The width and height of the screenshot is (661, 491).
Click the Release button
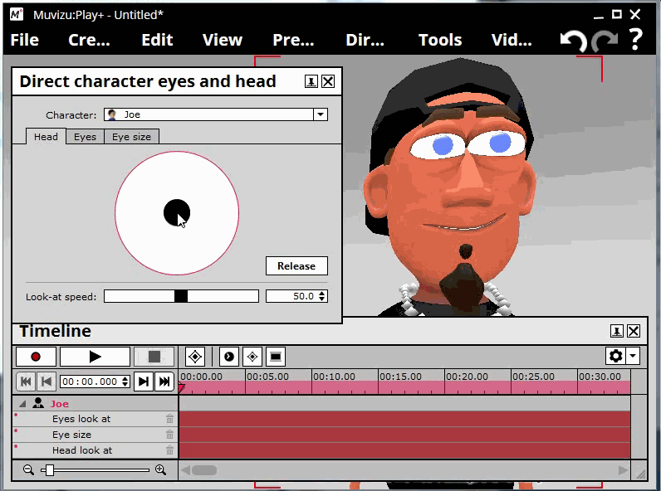click(x=296, y=266)
